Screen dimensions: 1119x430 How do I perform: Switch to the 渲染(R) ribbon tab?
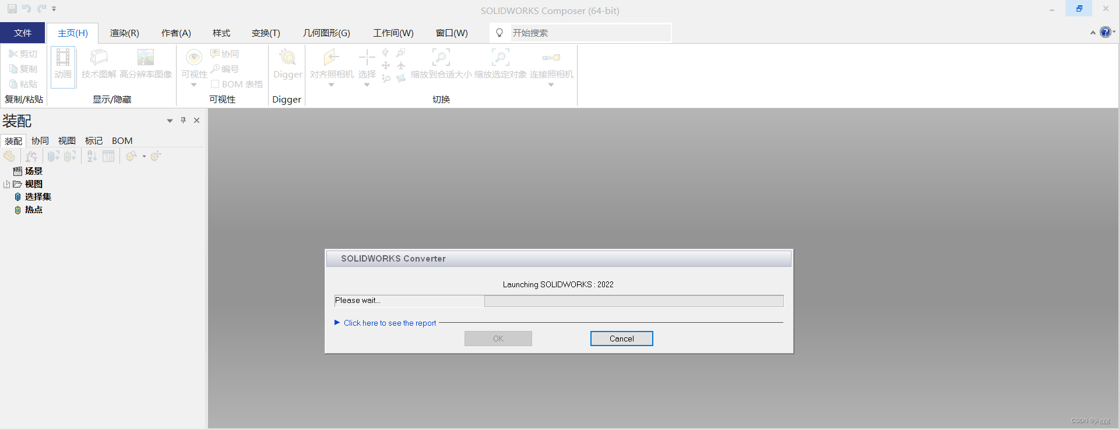[x=125, y=33]
